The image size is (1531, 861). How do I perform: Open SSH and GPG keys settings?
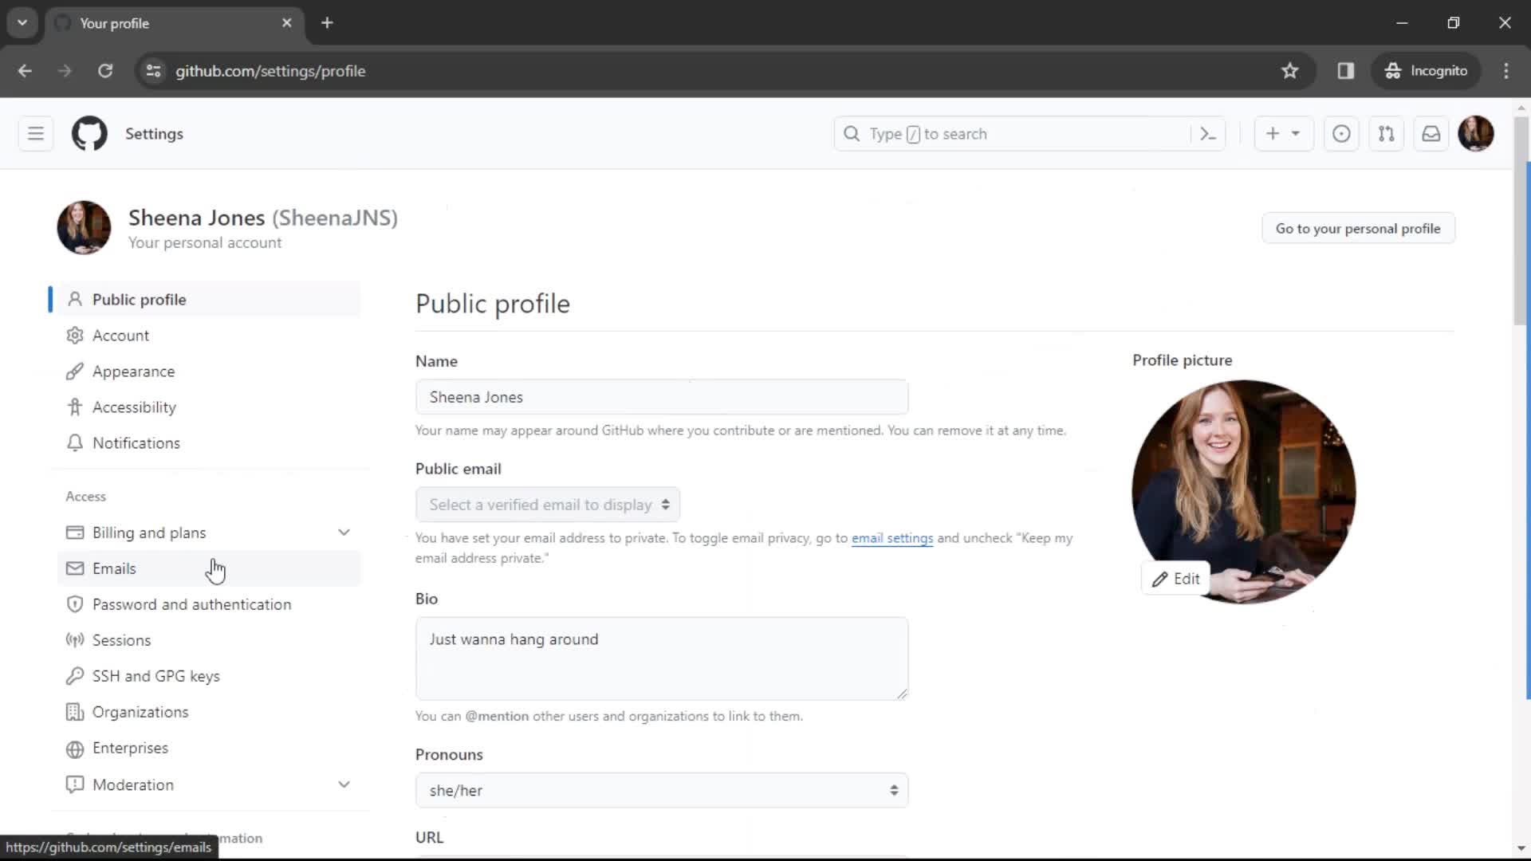(x=209, y=676)
